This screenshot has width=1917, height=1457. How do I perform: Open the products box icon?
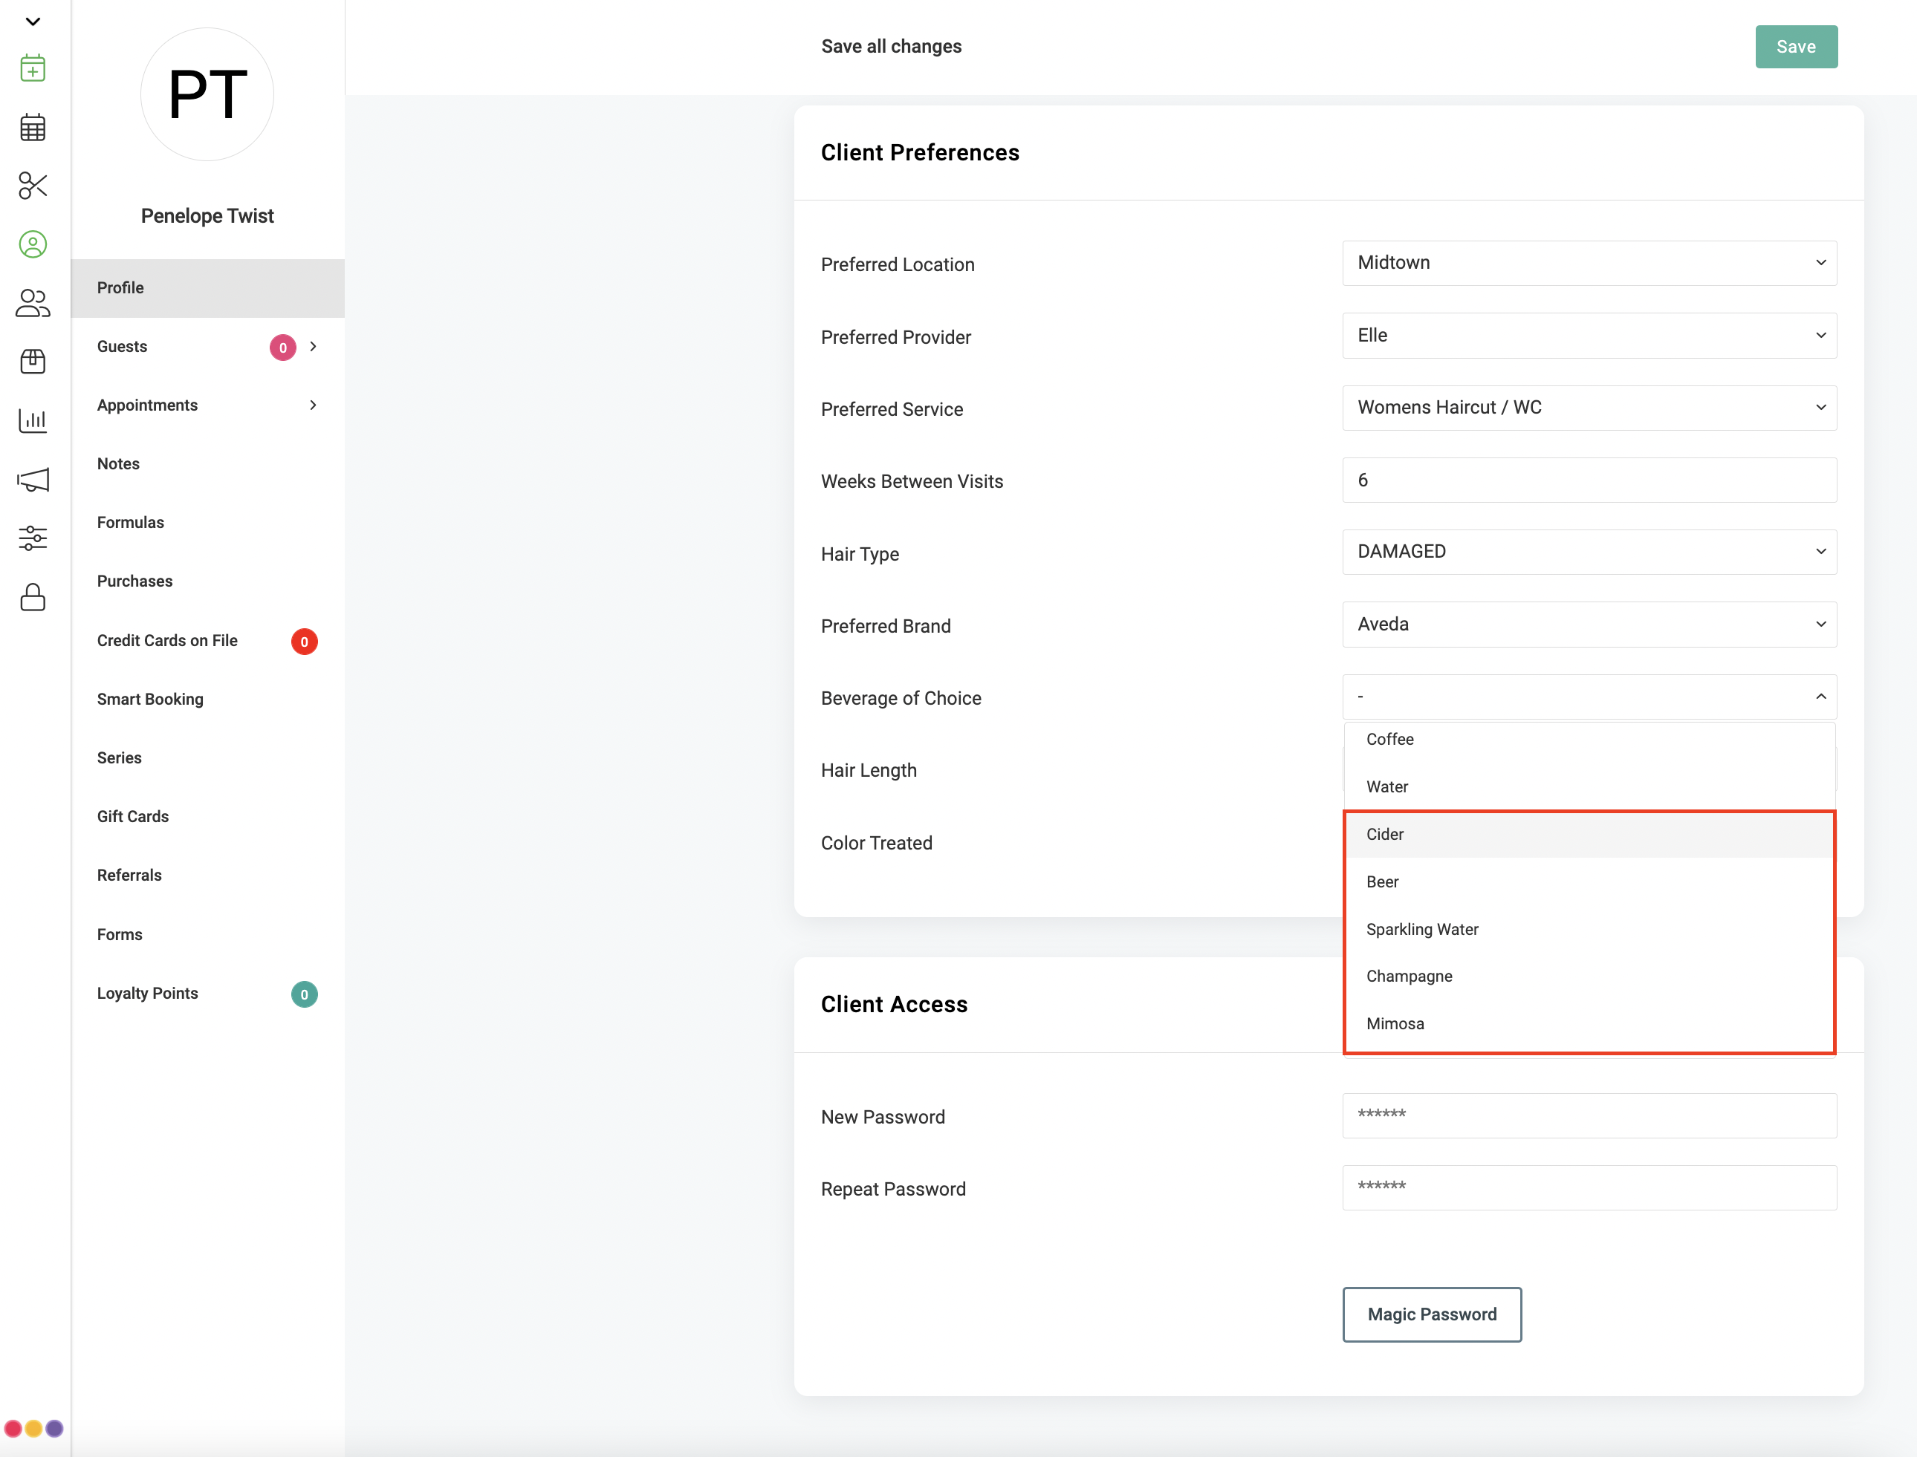click(33, 362)
